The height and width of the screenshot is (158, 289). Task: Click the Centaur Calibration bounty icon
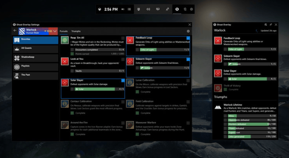point(65,104)
